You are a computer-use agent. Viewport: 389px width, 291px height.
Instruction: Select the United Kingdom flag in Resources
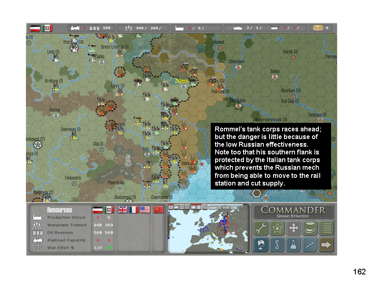[x=122, y=210]
